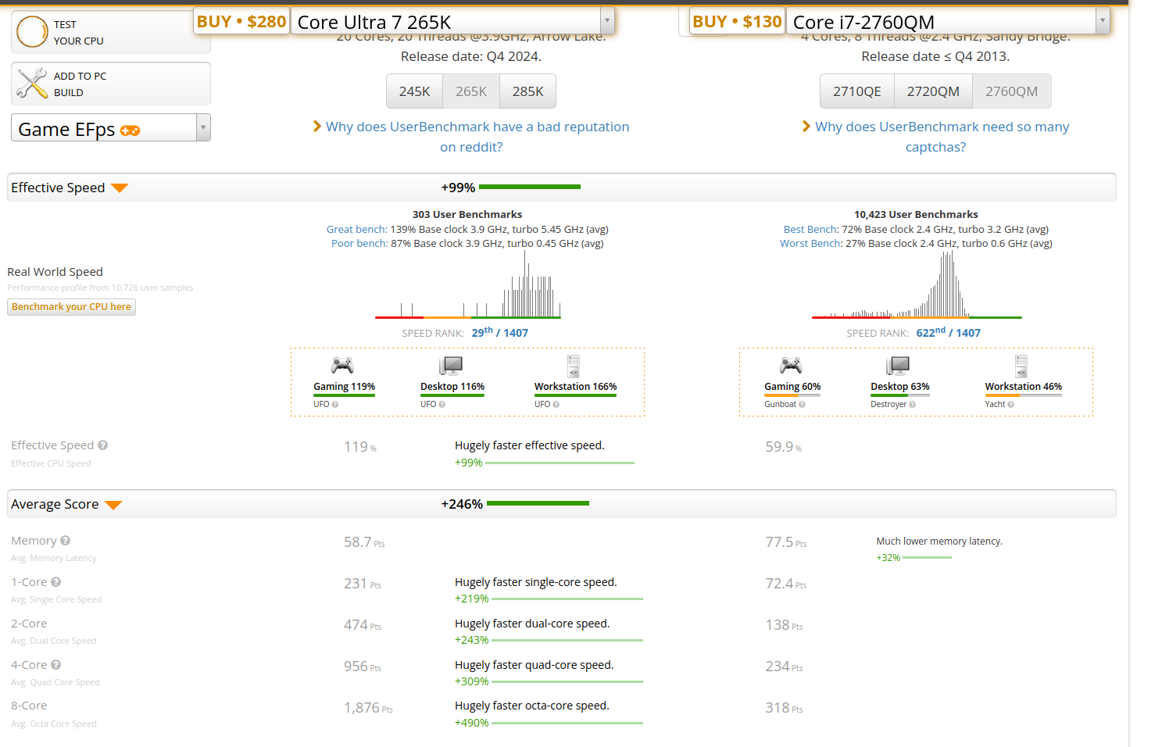
Task: Click help icon under Gaming 119% UFO
Action: coord(335,405)
